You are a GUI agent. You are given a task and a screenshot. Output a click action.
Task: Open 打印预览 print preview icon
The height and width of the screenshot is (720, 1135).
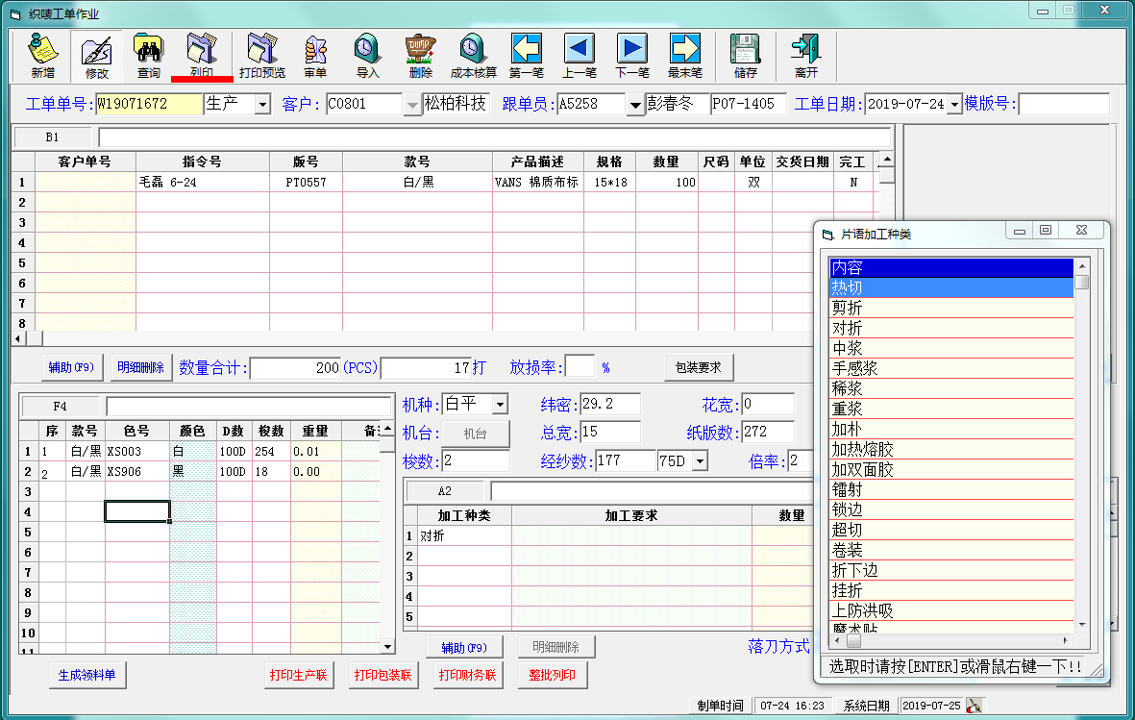262,56
